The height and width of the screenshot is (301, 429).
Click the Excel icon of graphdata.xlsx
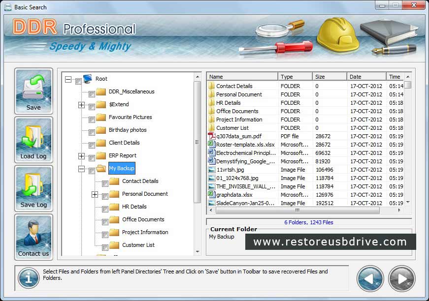[x=211, y=194]
